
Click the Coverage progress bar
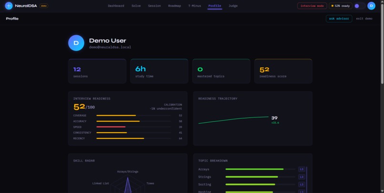click(134, 116)
